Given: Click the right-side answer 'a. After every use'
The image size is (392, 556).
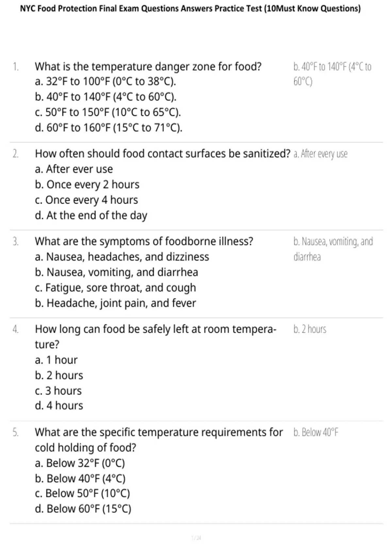Looking at the screenshot, I should coord(320,154).
